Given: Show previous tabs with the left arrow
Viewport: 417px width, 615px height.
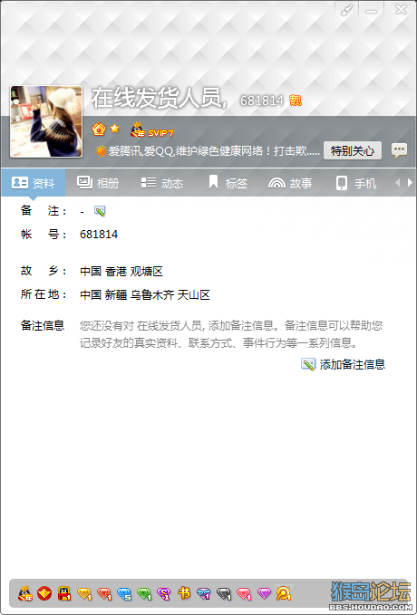Looking at the screenshot, I should click(398, 182).
